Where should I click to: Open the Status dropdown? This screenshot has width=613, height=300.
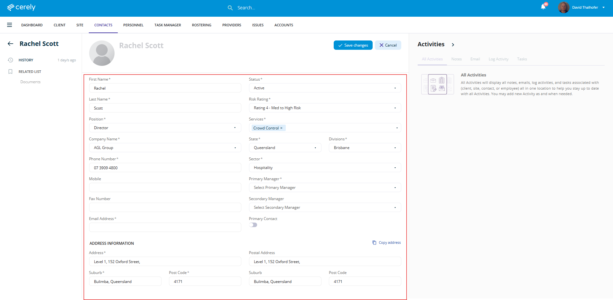tap(325, 88)
